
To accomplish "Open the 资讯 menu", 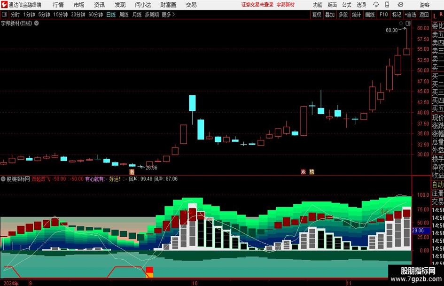I will pos(100,5).
